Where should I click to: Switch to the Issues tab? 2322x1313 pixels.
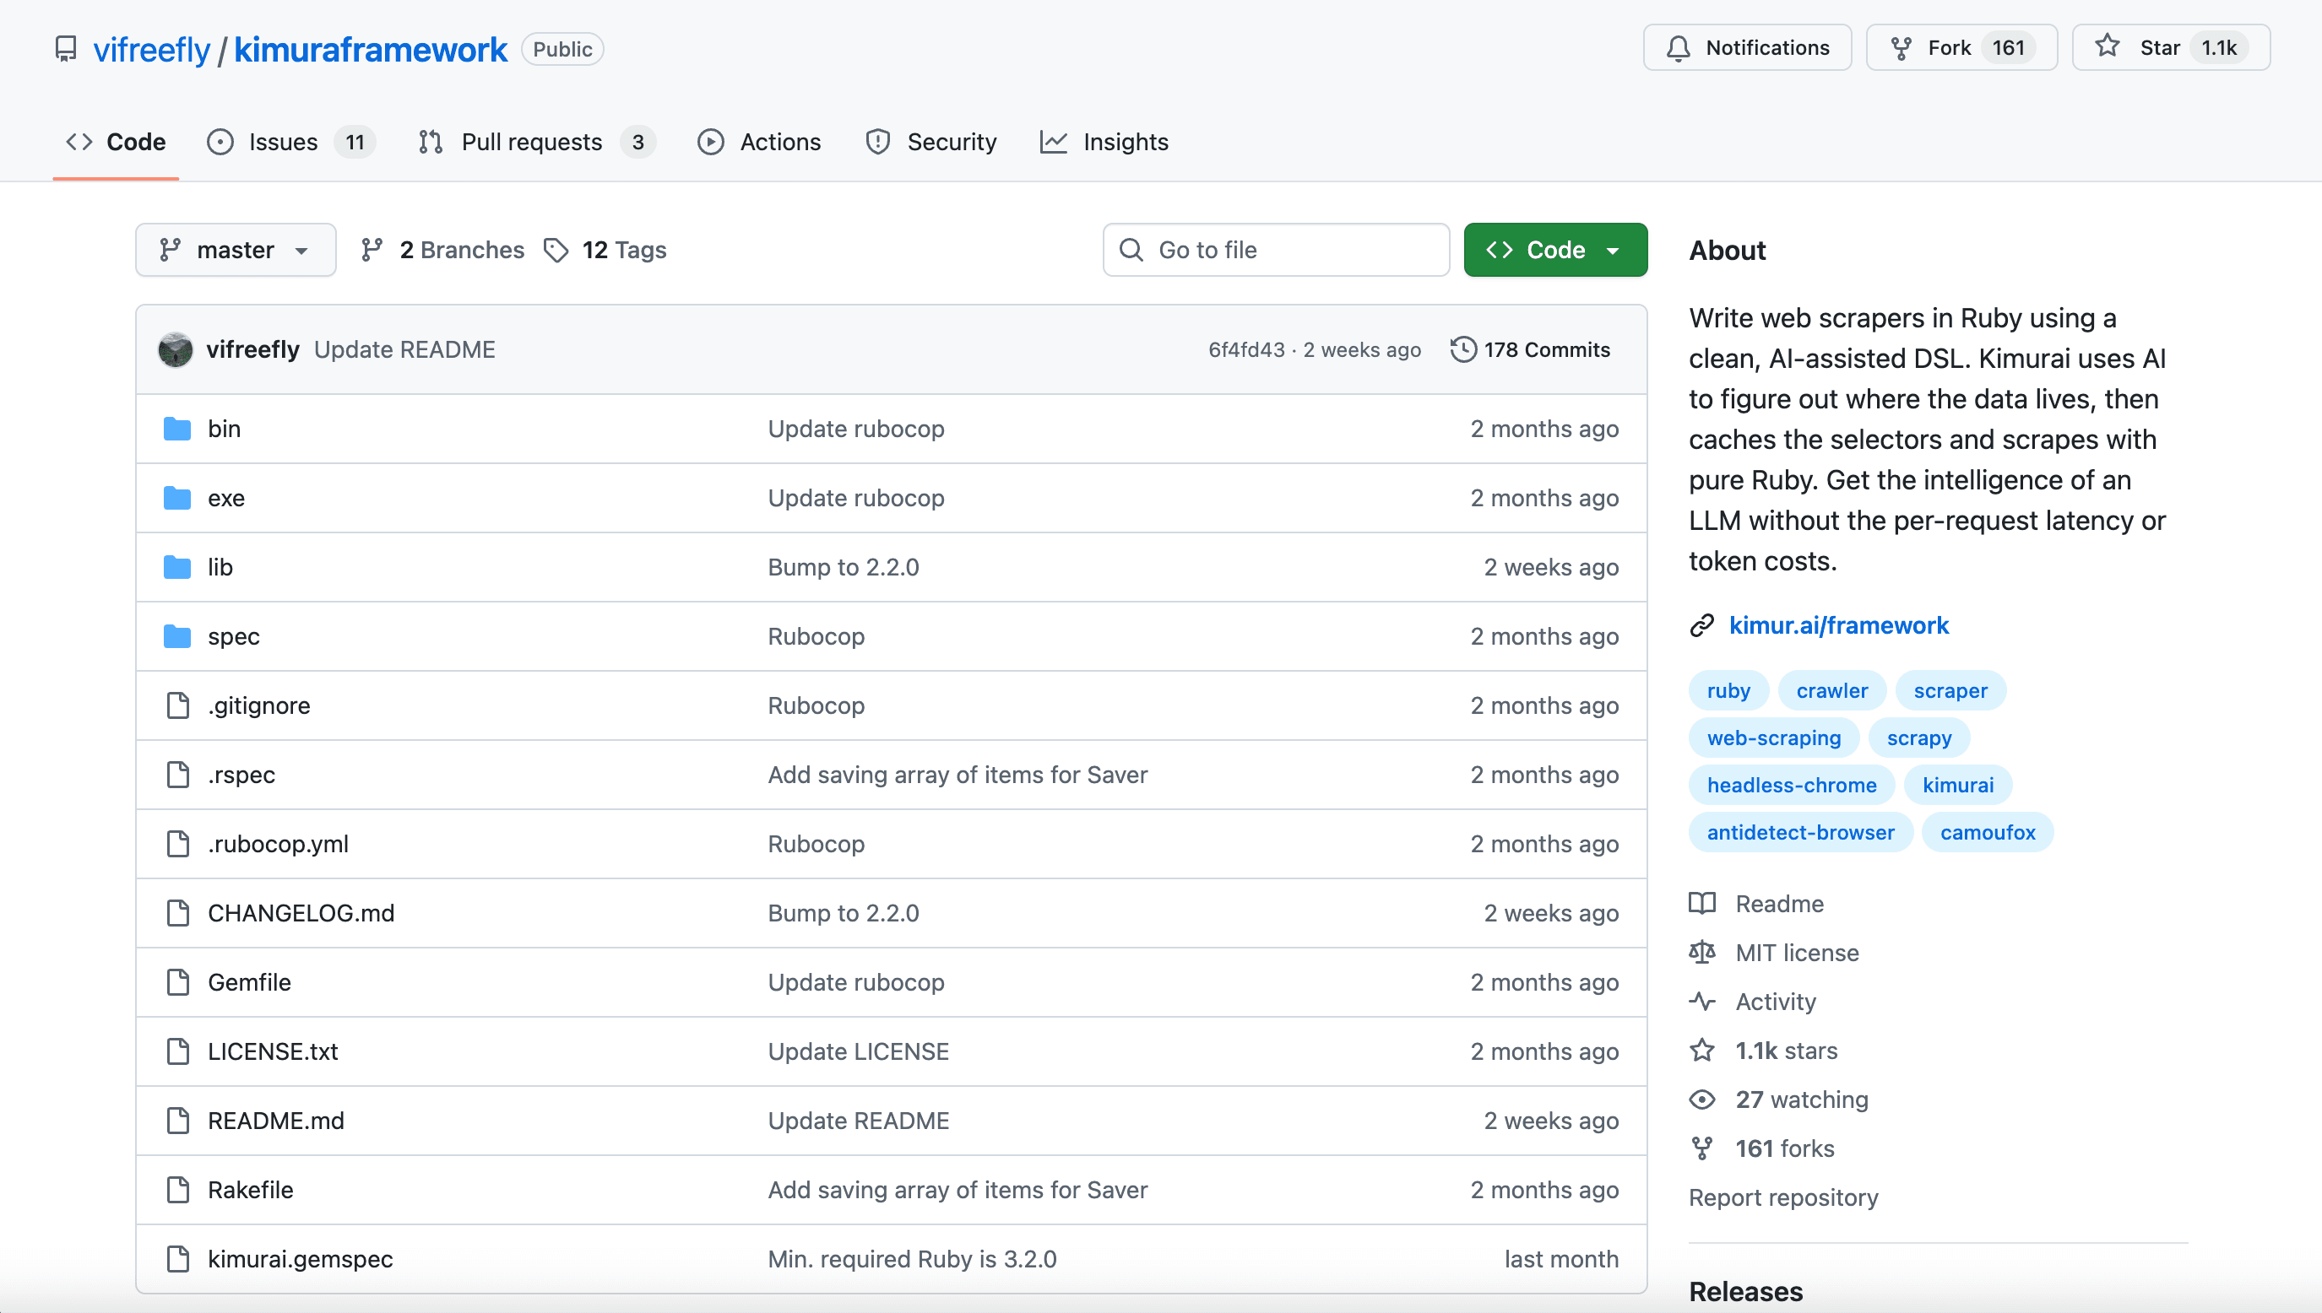click(280, 142)
